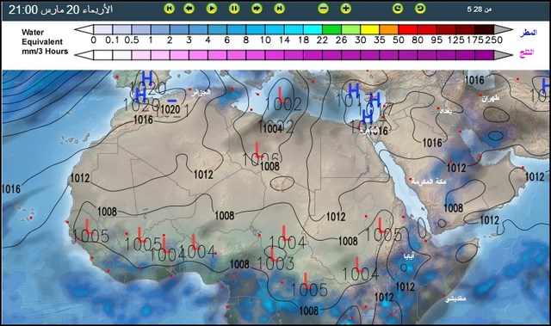This screenshot has height=326, width=551.
Task: Advance one frame with right arrow
Action: coord(257,9)
